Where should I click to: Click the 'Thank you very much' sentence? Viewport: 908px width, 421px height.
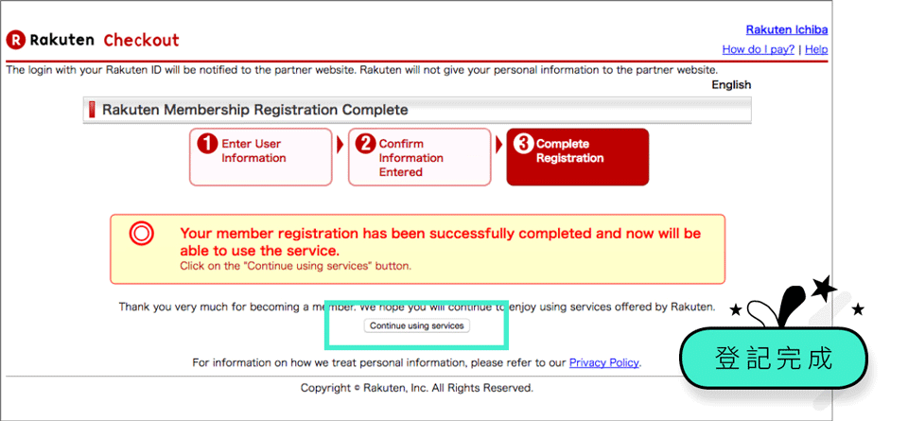tap(417, 307)
